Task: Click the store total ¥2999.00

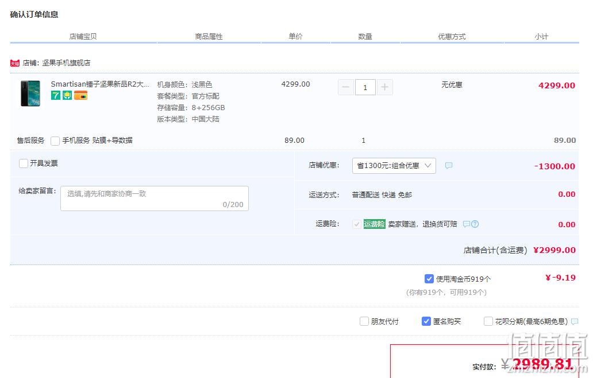Action: point(555,250)
